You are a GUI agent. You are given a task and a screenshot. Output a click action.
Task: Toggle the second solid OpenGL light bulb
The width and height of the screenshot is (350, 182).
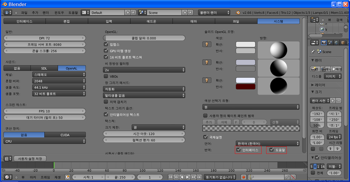coord(207,62)
